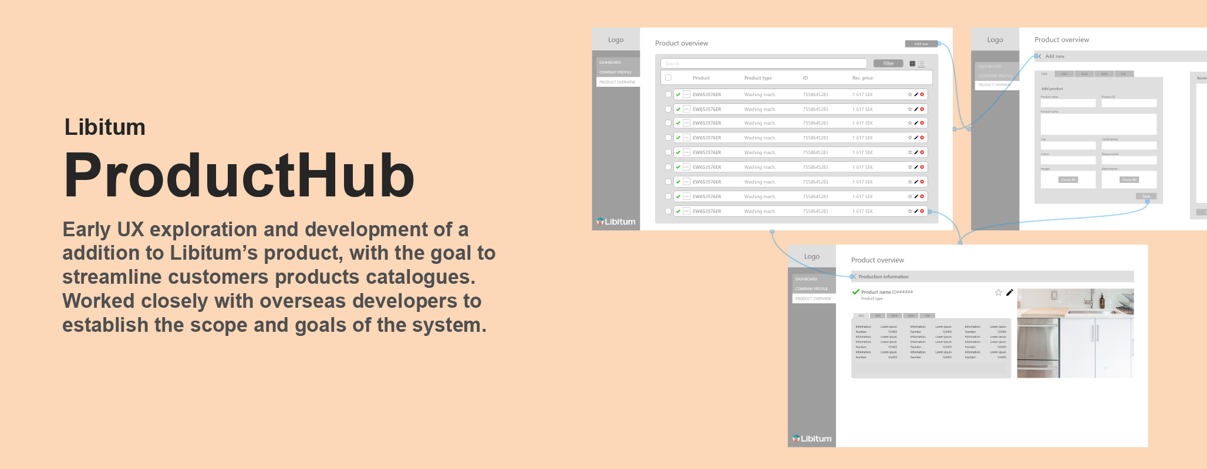Viewport: 1207px width, 469px height.
Task: Click the large product description text area
Action: [x=1098, y=124]
